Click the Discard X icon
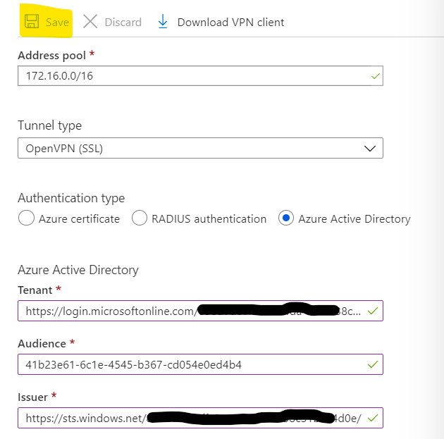 point(90,22)
